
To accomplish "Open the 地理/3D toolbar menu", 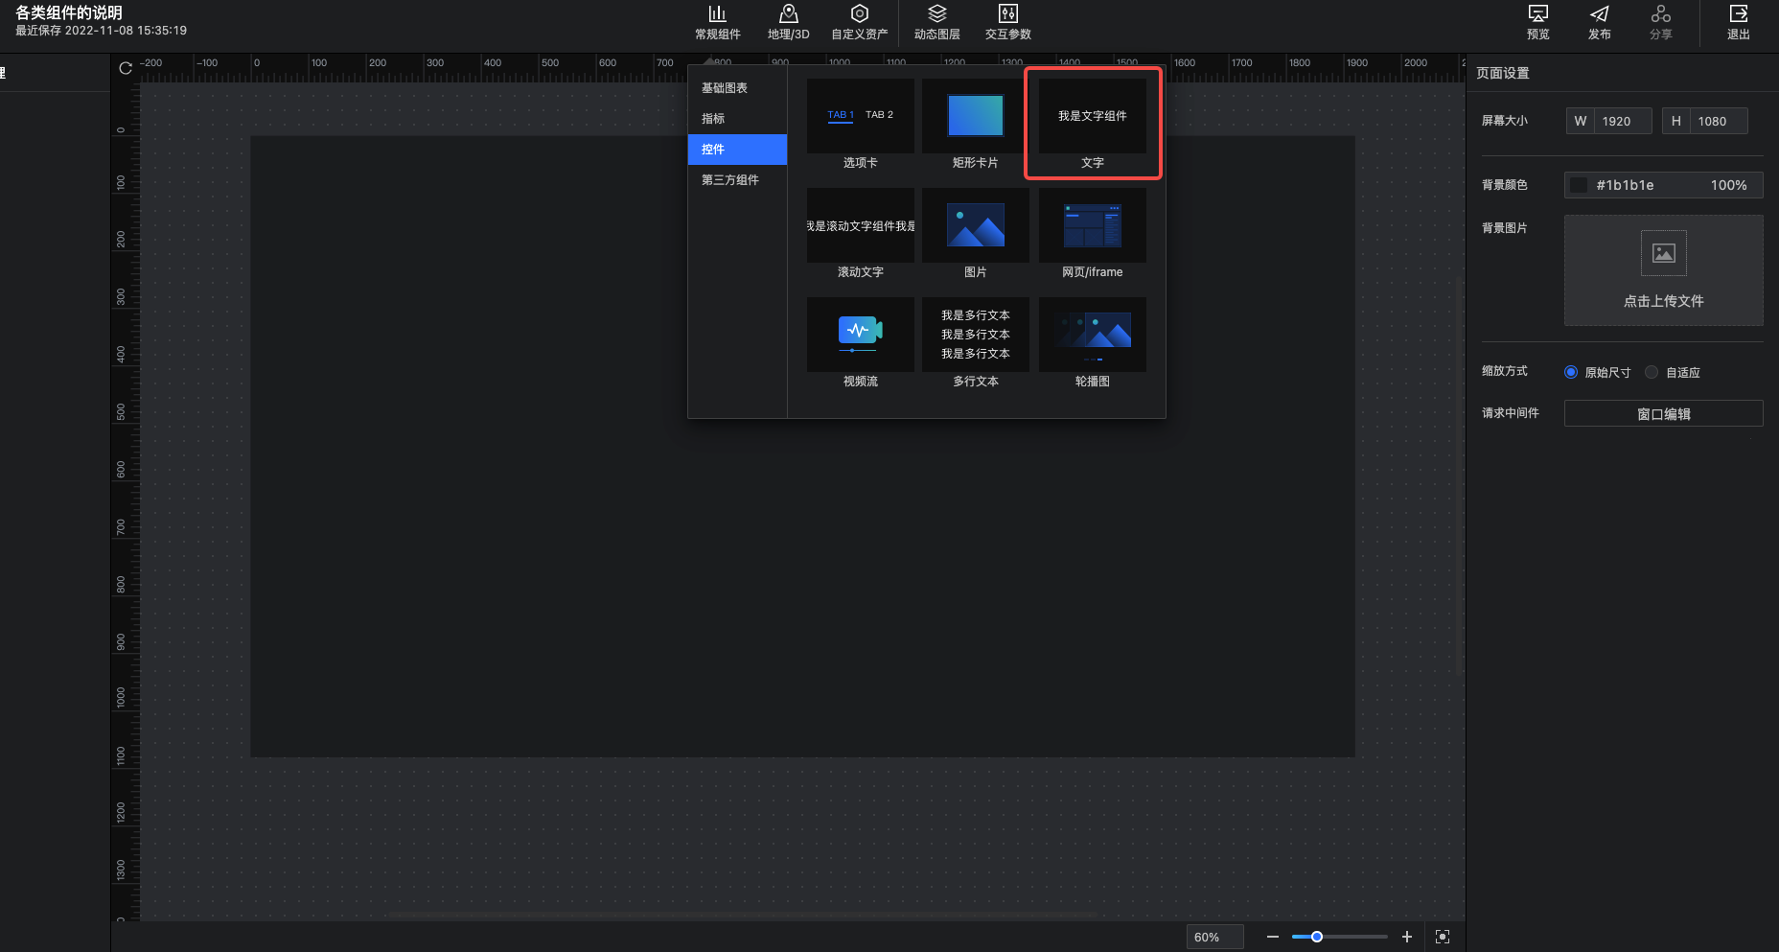I will [x=788, y=22].
